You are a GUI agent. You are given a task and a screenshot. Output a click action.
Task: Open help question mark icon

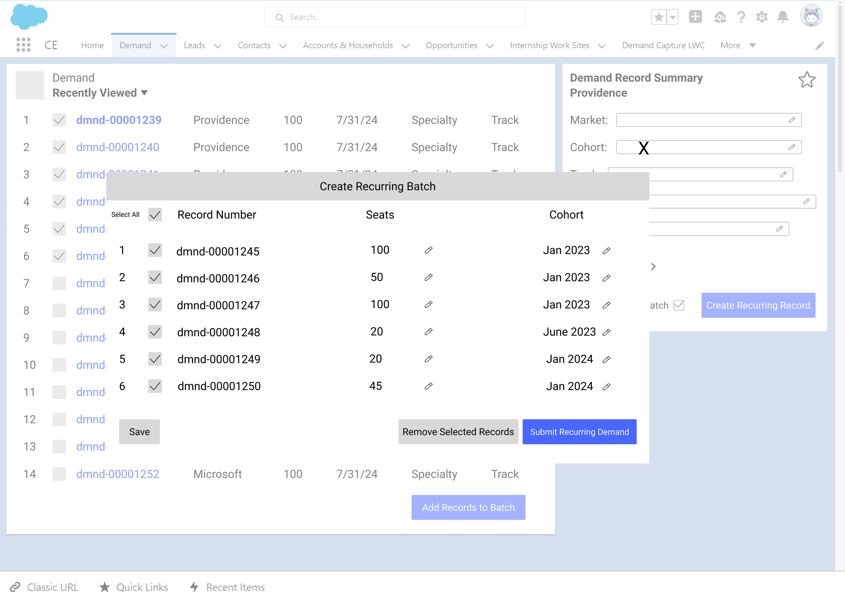[x=741, y=17]
